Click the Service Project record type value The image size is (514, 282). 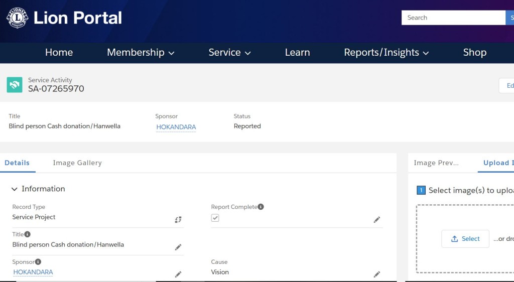[34, 217]
